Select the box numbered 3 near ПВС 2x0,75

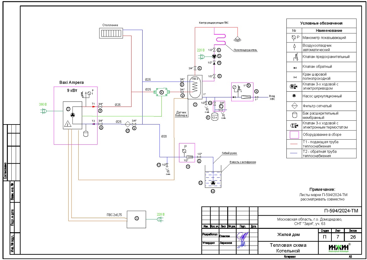click(x=136, y=219)
